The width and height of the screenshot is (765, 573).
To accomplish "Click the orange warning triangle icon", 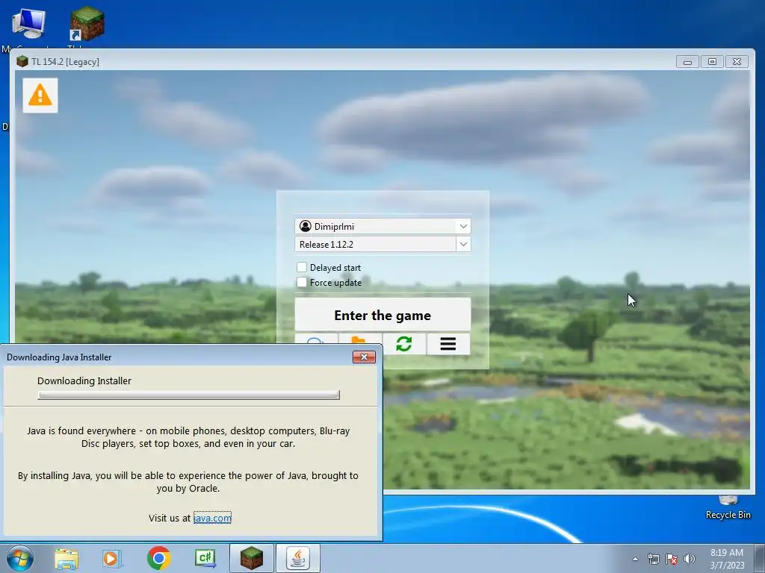I will (40, 95).
